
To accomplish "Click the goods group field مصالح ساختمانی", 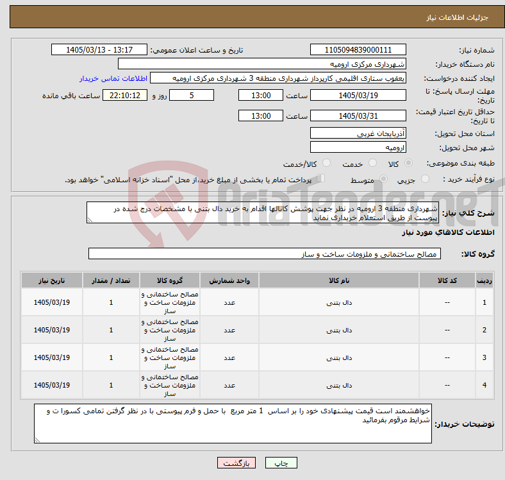I will pyautogui.click(x=265, y=253).
